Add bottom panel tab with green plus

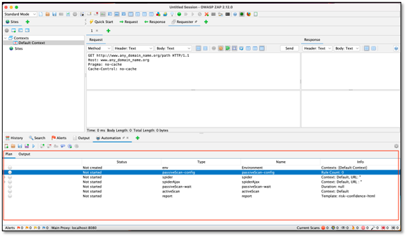138,138
